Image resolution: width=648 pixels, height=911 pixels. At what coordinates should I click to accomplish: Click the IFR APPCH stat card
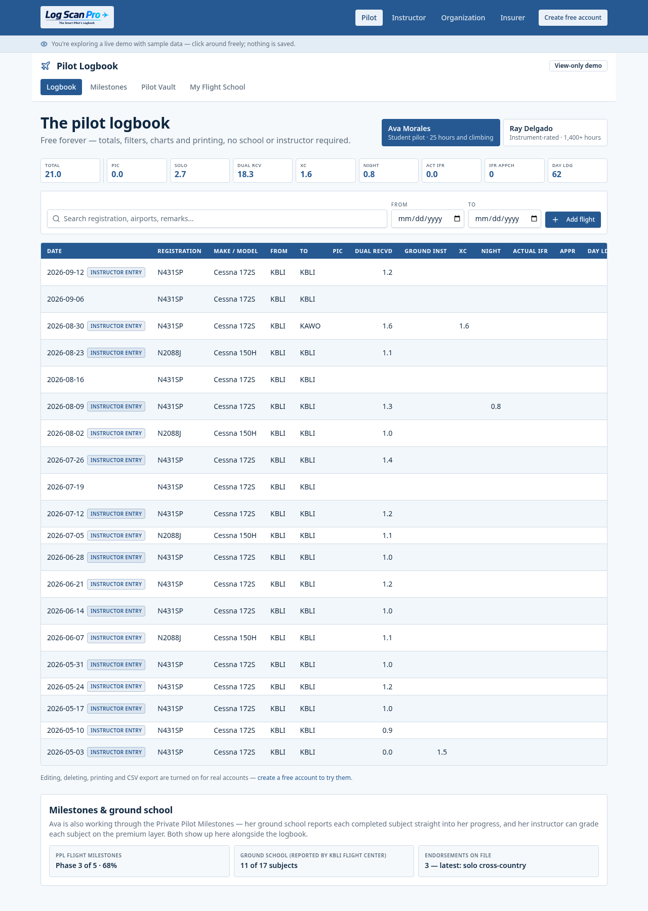click(514, 171)
